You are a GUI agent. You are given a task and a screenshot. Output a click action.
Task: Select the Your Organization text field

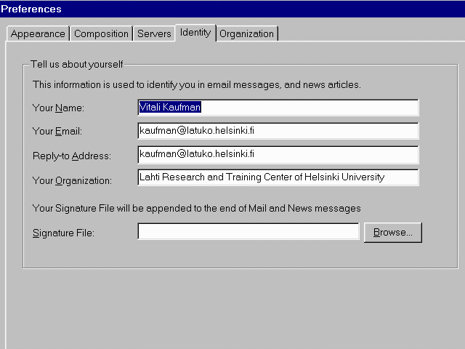(278, 177)
